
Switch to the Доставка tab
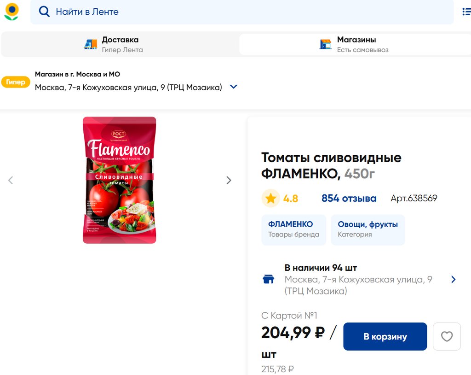click(120, 44)
